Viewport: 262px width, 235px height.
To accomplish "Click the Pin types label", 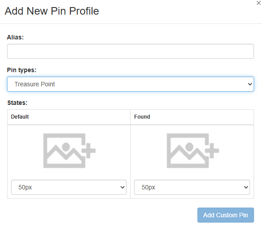I will pyautogui.click(x=22, y=70).
